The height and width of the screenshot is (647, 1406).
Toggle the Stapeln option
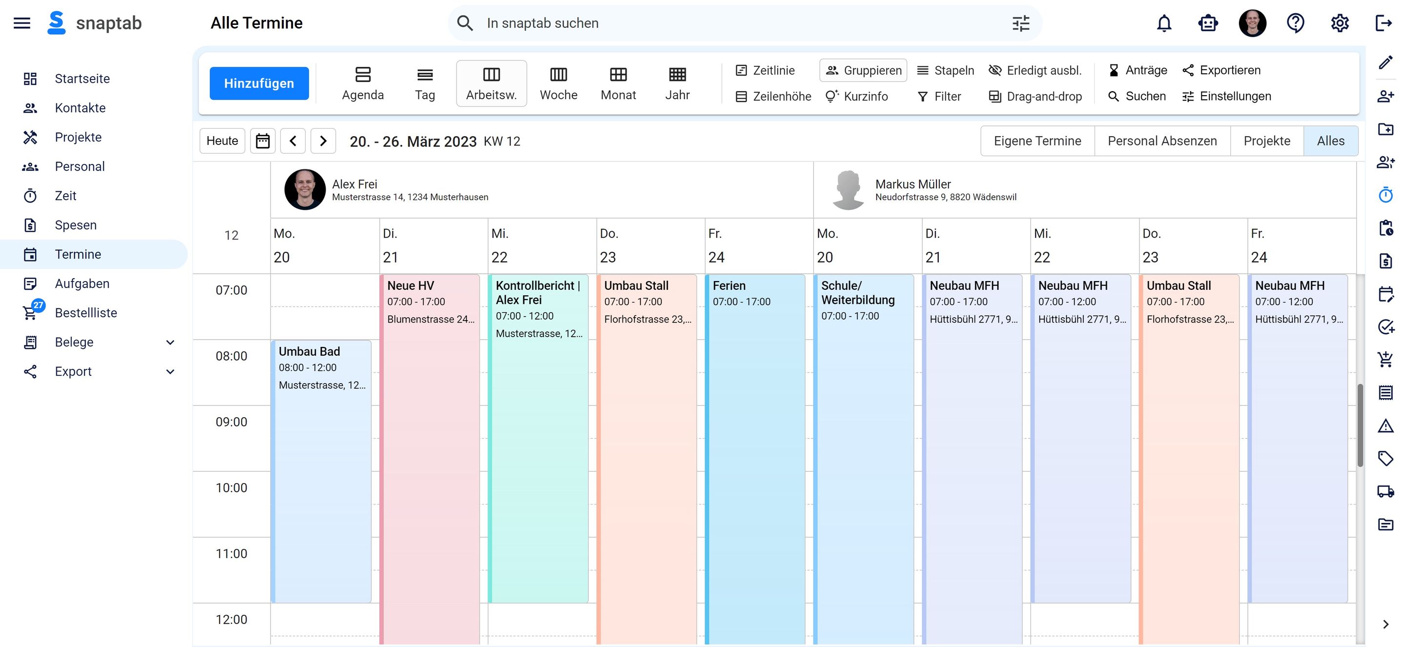point(945,70)
